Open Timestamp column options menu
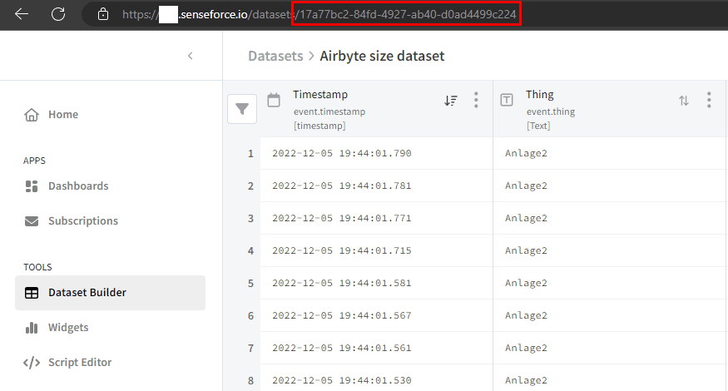 [x=476, y=100]
